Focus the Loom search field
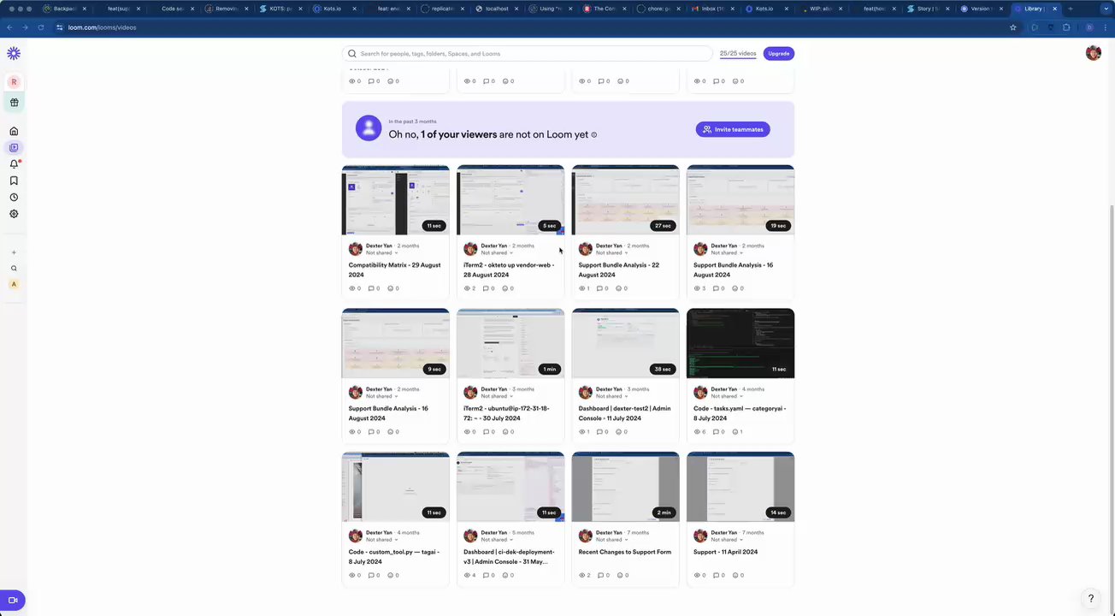 (x=528, y=54)
